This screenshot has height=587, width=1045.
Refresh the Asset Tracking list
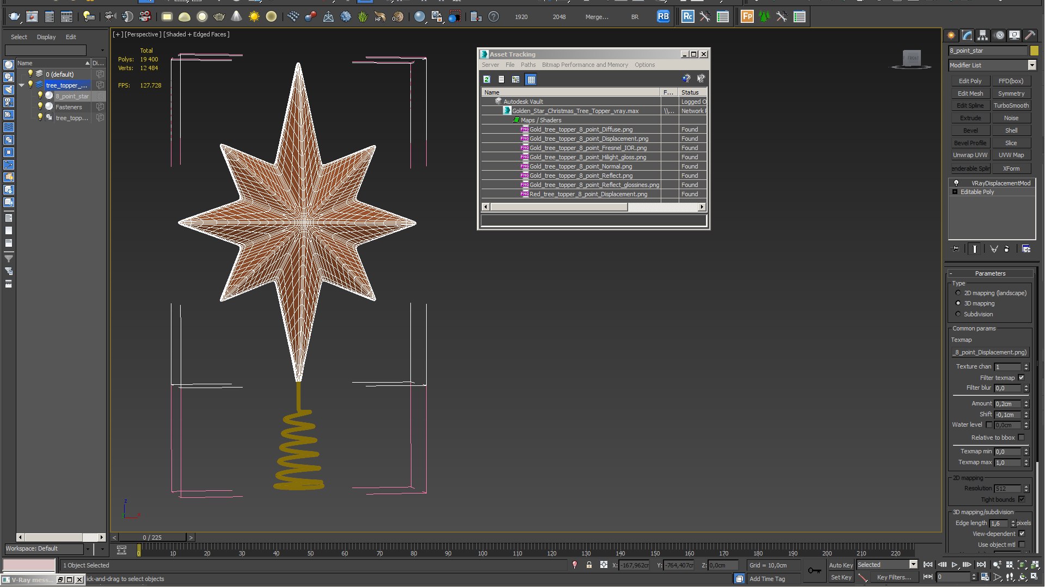tap(487, 79)
